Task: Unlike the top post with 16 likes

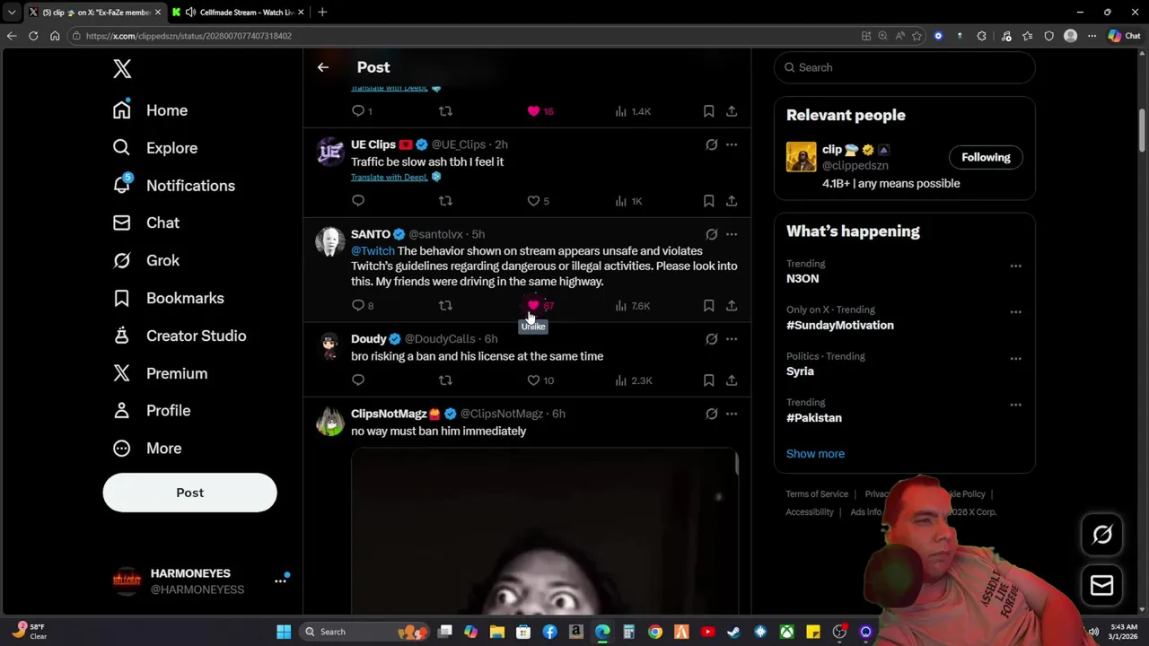Action: [539, 111]
